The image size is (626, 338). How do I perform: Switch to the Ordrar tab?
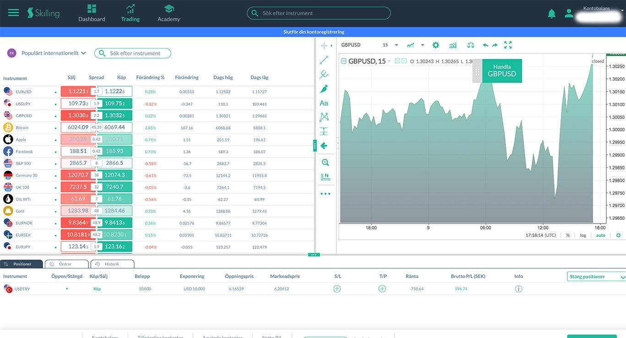click(67, 264)
